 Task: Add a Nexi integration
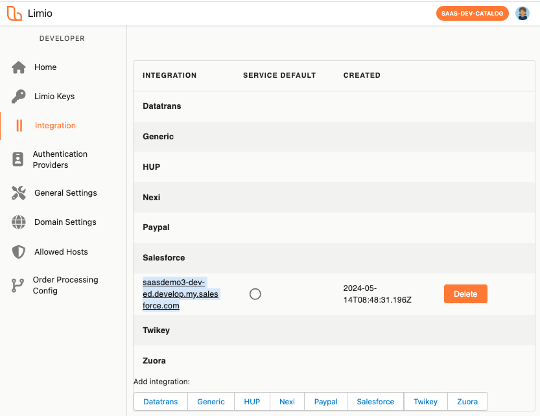(x=287, y=402)
